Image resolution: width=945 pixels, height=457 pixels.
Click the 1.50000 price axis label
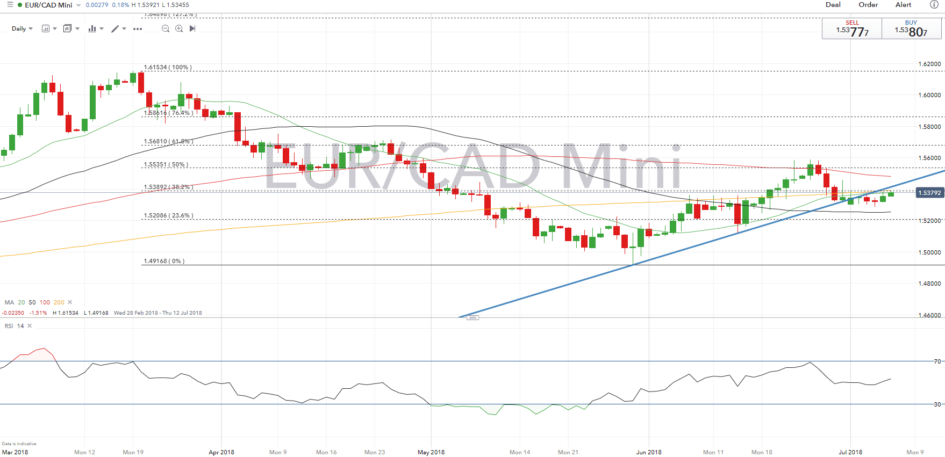coord(929,252)
